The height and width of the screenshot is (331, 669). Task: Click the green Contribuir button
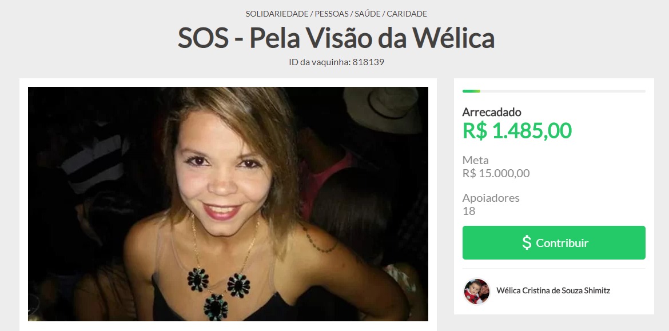click(554, 243)
